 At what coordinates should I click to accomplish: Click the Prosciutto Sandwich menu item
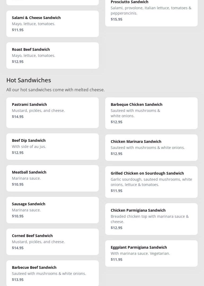[x=151, y=11]
